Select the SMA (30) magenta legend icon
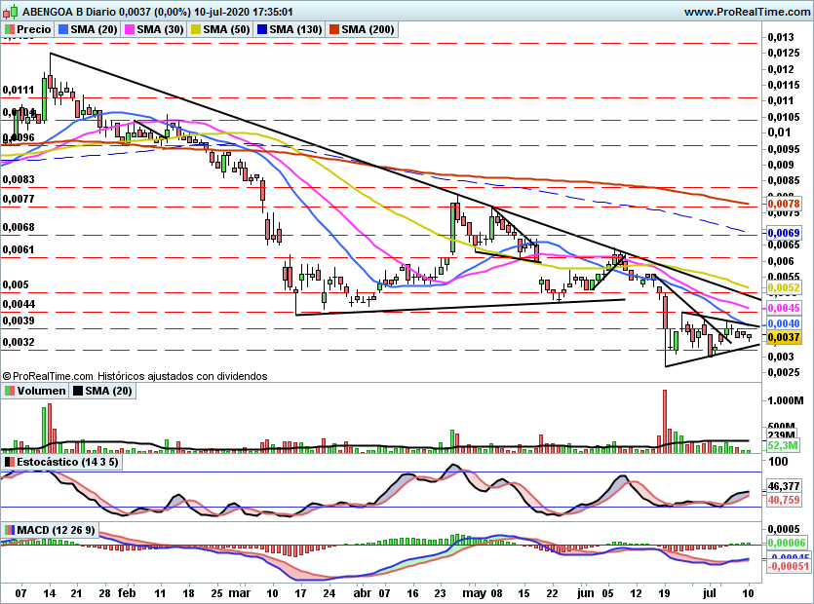The width and height of the screenshot is (814, 604). 130,29
